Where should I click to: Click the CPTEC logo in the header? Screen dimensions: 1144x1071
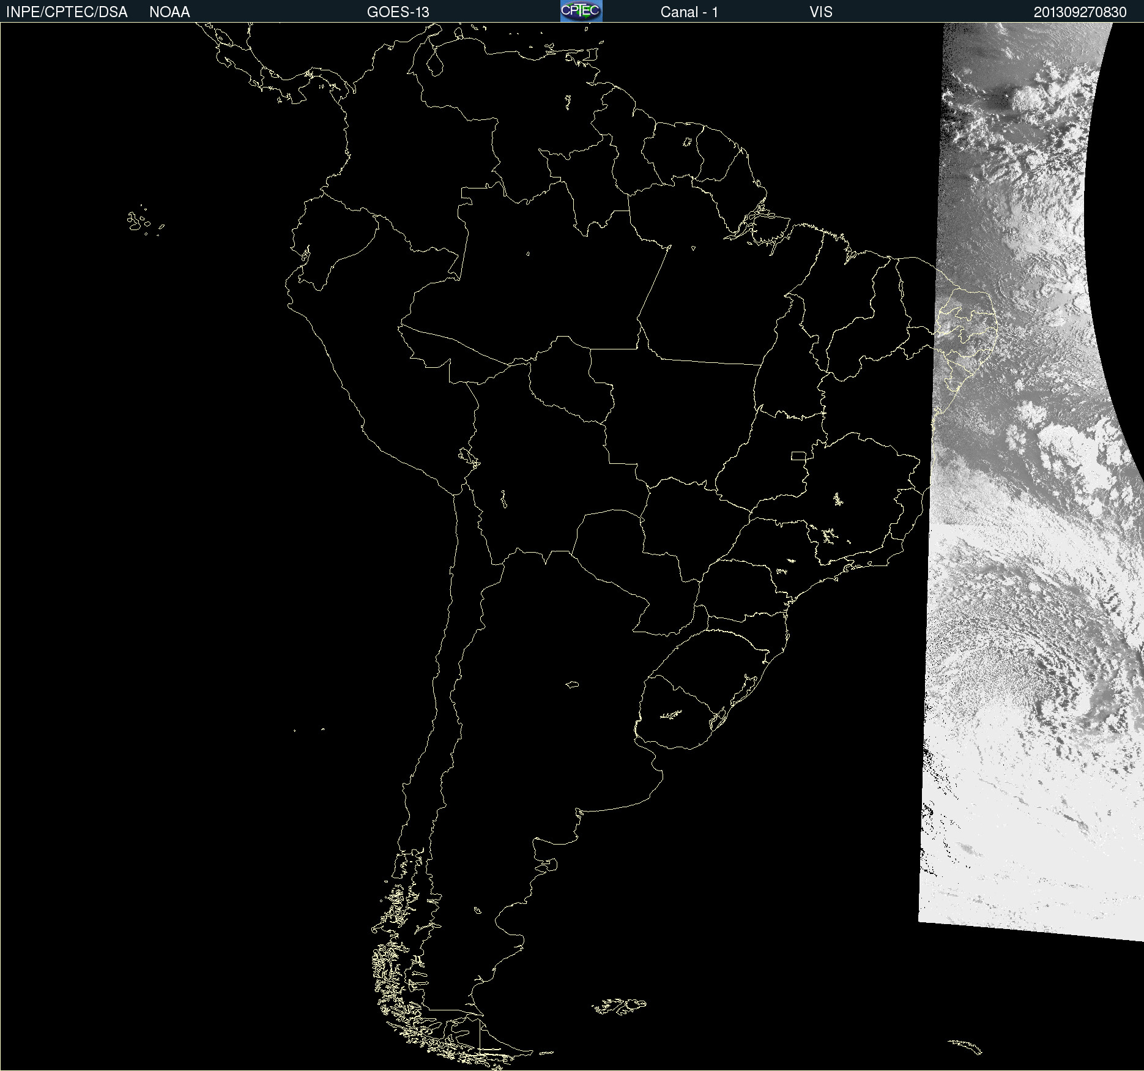pos(581,11)
